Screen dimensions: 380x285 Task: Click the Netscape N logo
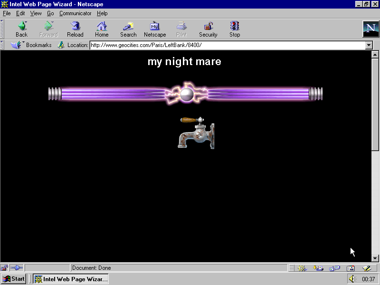[x=370, y=29]
